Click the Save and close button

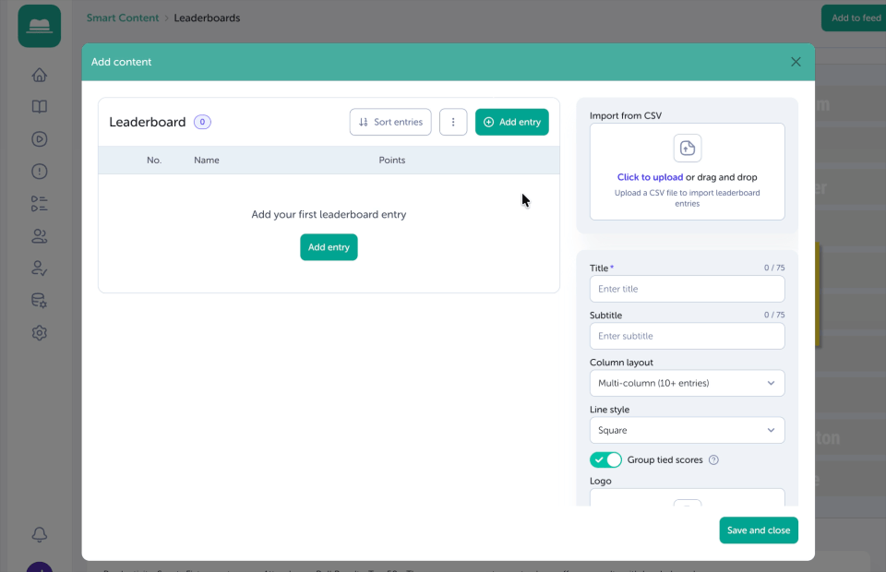759,530
